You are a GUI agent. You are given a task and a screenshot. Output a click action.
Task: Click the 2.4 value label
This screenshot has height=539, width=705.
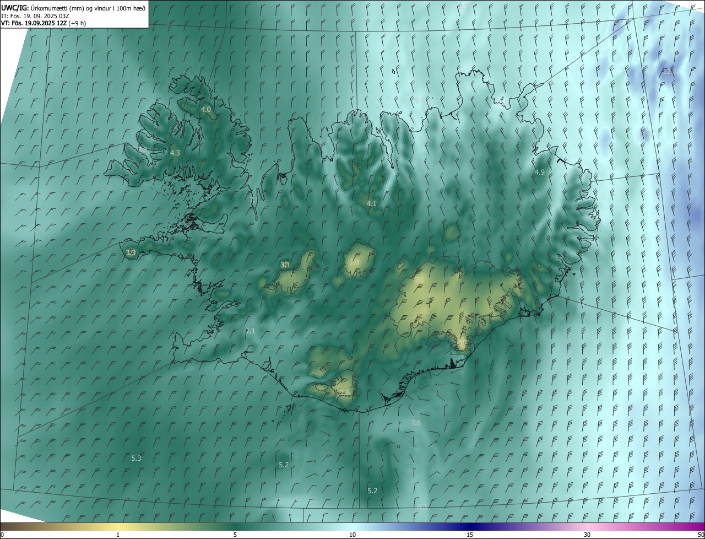click(354, 263)
